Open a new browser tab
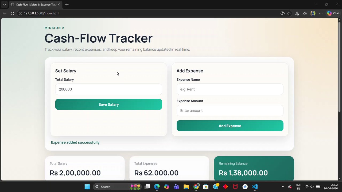The image size is (342, 192). [67, 5]
